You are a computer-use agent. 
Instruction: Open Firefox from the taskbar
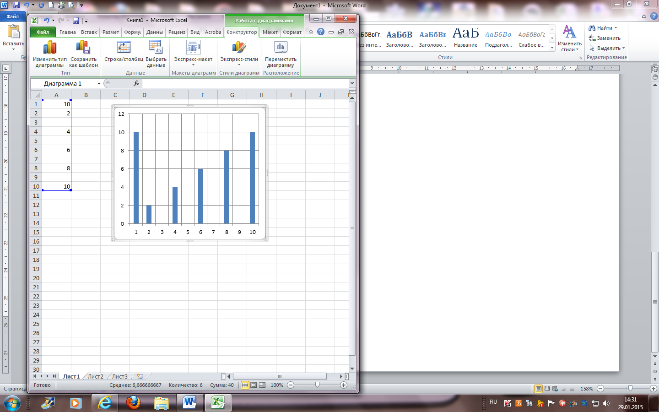(x=133, y=403)
